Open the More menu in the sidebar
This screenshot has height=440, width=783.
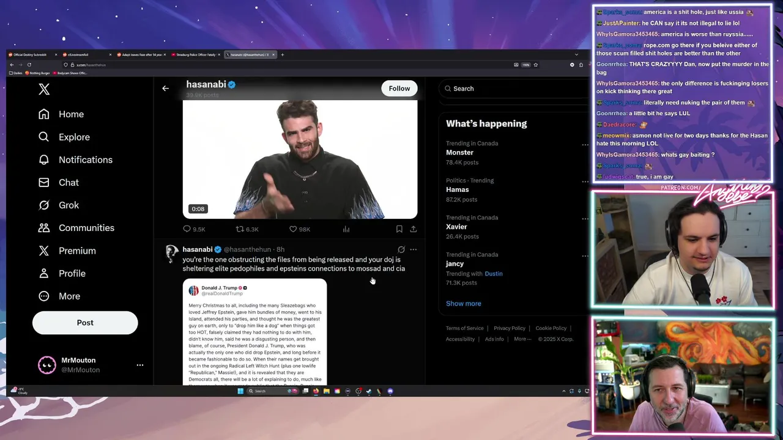[59, 296]
